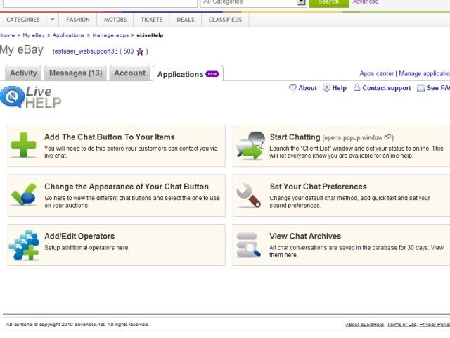
Task: Expand the Categories dropdown arrow
Action: (x=53, y=20)
